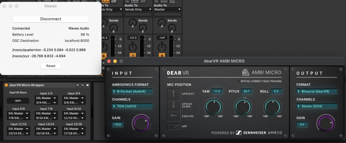Open the input Channels TOA (16CH) dropdown

(x=132, y=106)
